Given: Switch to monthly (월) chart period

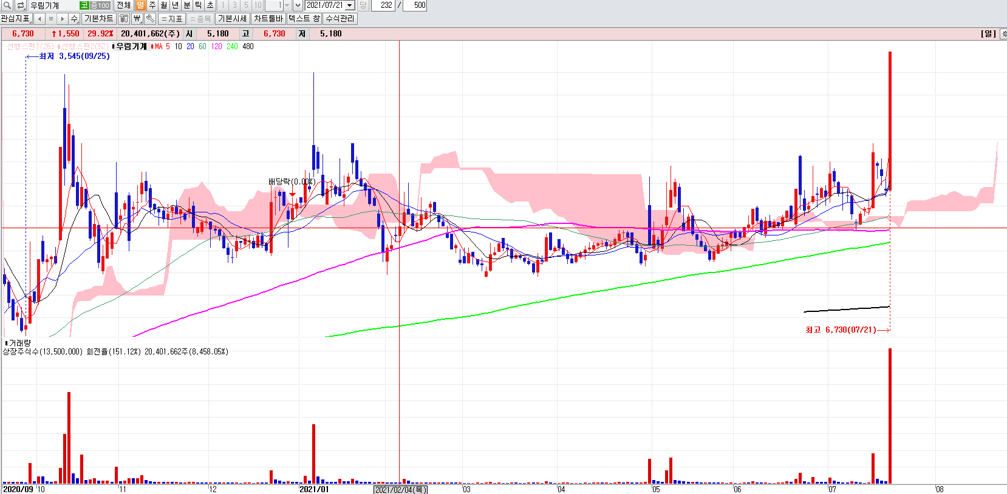Looking at the screenshot, I should [163, 5].
